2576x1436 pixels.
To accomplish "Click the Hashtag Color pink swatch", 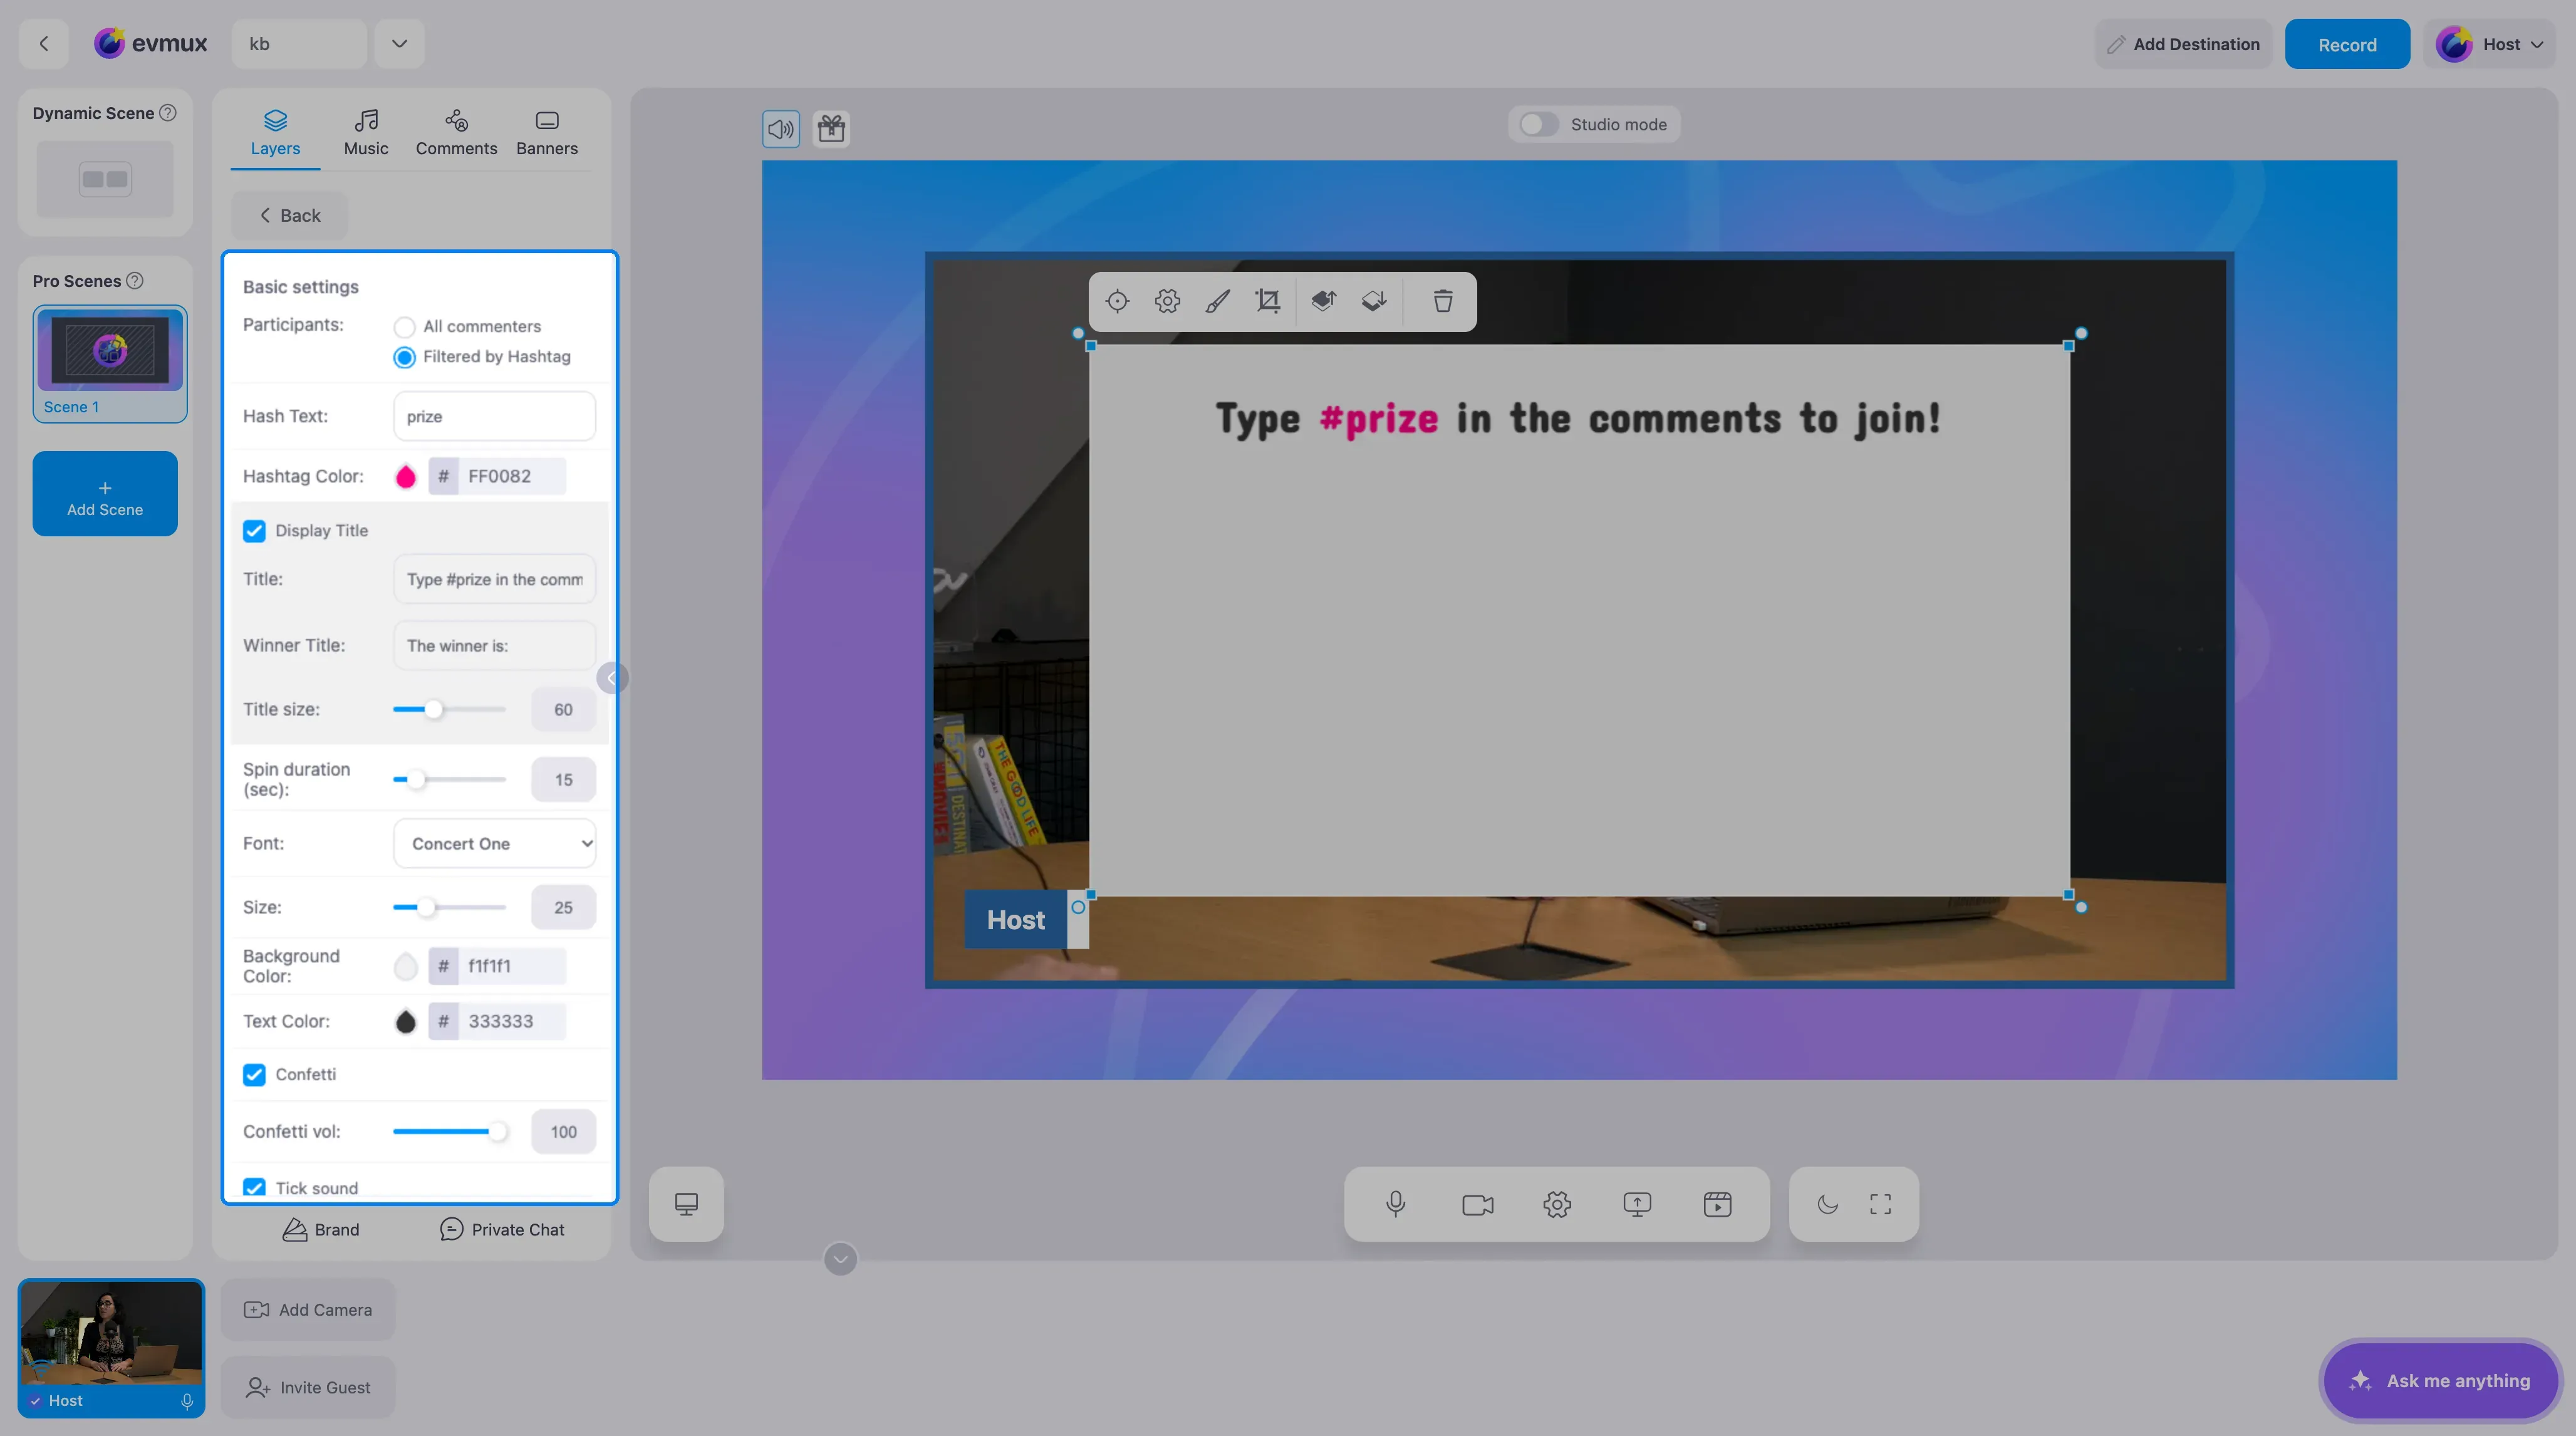I will [405, 477].
